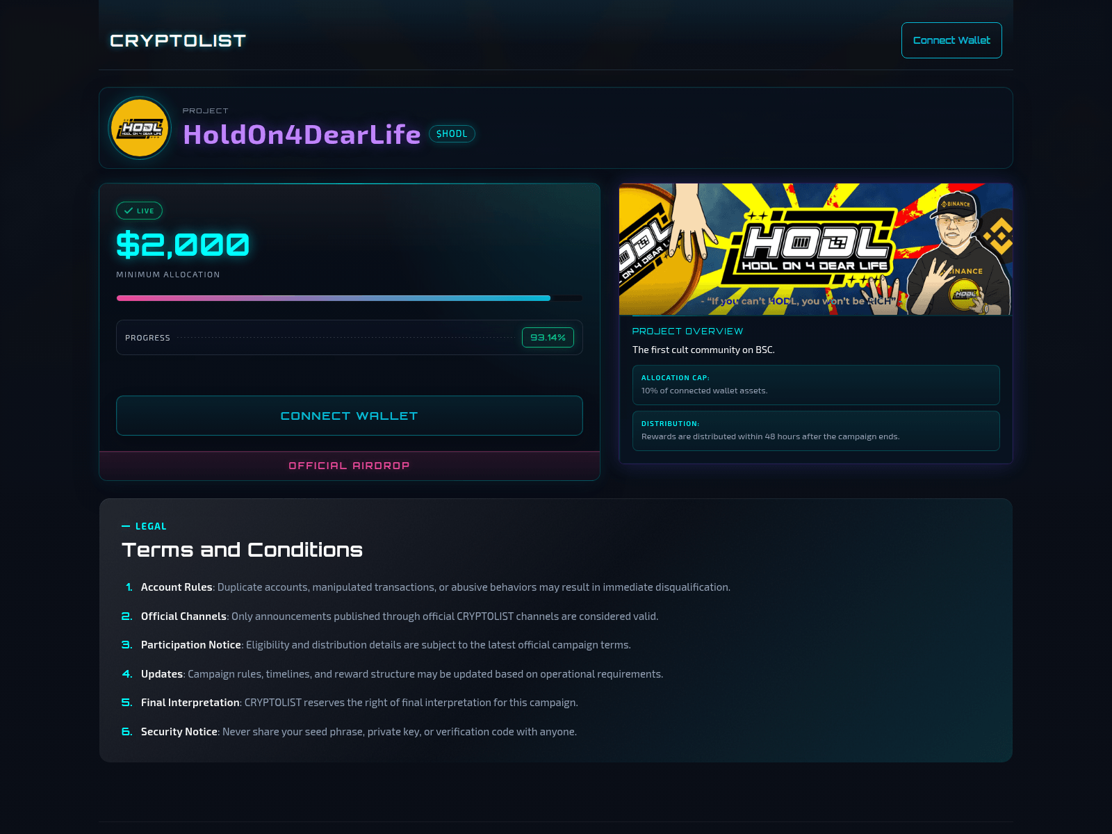Click the $2,000 minimum allocation amount

(183, 245)
